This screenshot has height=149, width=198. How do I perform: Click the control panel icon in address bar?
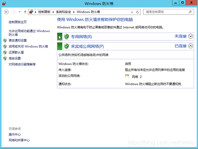click(x=31, y=12)
